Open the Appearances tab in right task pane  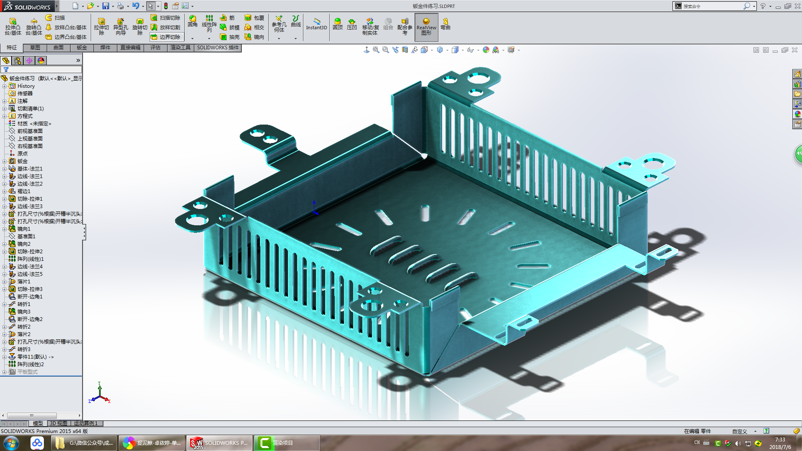click(x=797, y=114)
